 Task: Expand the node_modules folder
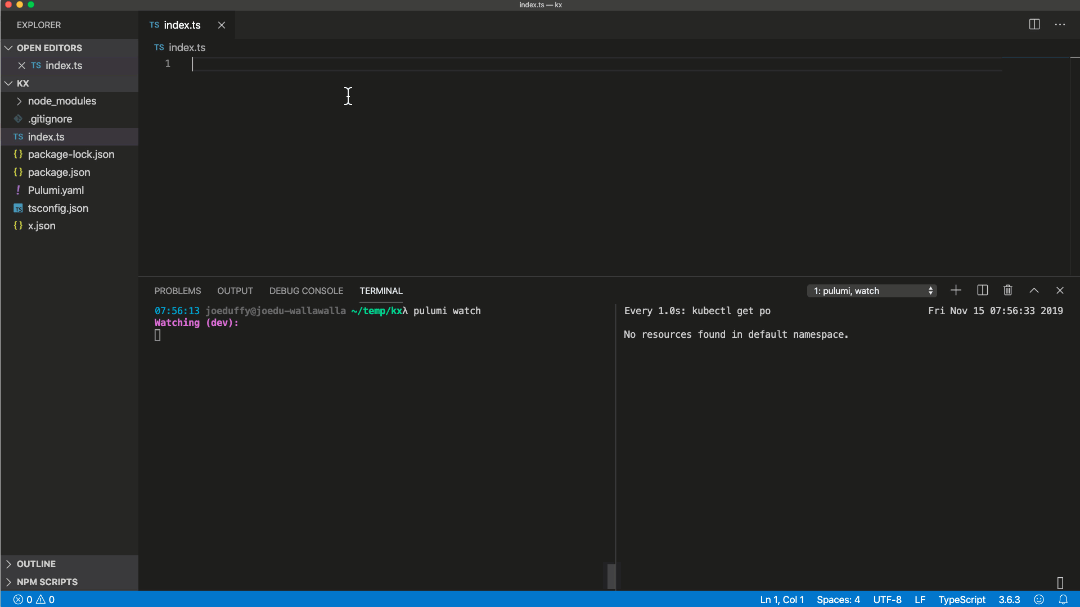point(62,101)
